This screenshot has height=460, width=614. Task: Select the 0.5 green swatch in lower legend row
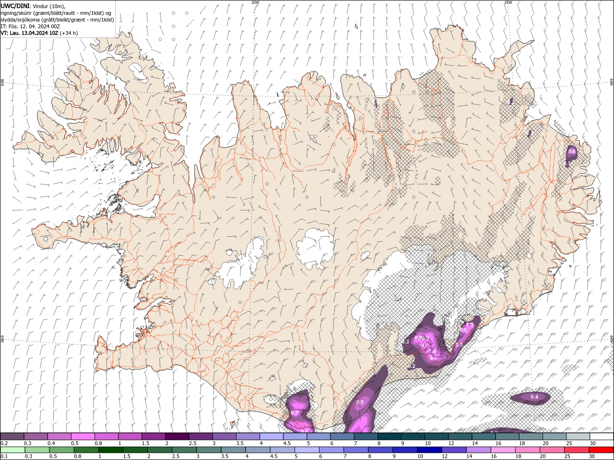pyautogui.click(x=61, y=450)
